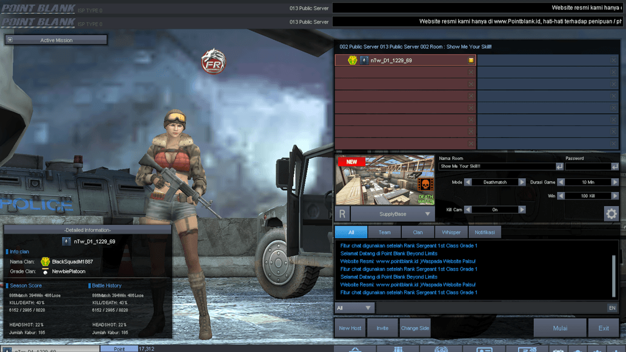
Task: Click the Battle History heading
Action: click(107, 286)
